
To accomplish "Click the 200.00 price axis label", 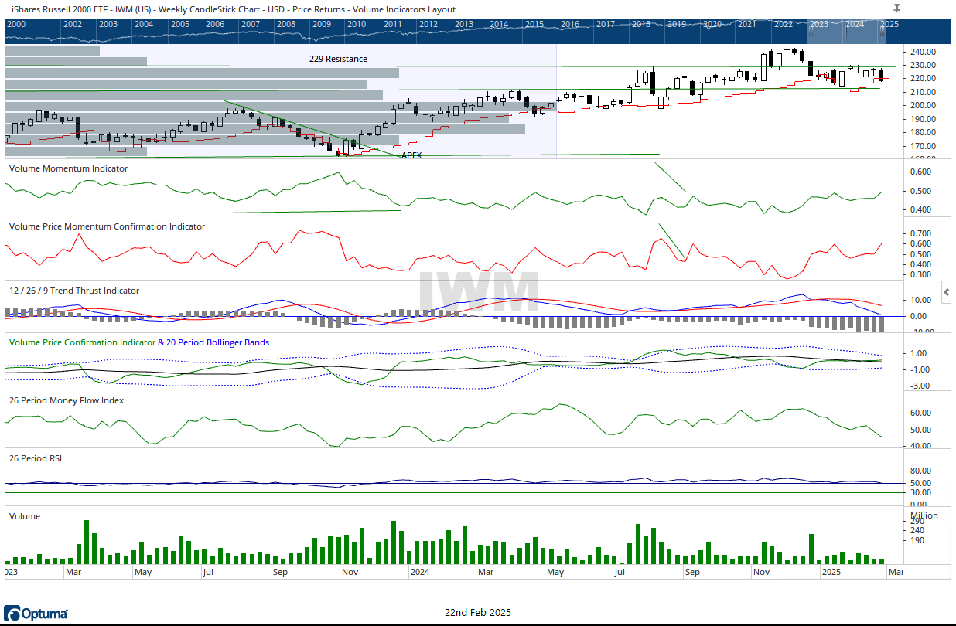I will (924, 105).
